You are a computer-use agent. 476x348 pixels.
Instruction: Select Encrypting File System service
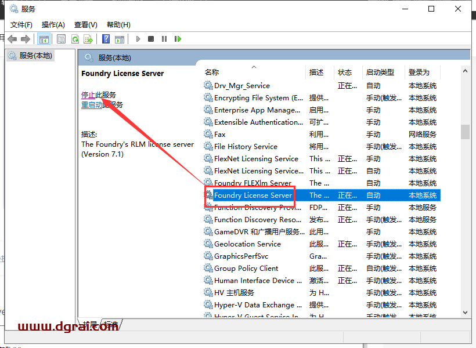click(322, 97)
